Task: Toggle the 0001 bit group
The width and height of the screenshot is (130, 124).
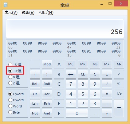Action: 86,51
